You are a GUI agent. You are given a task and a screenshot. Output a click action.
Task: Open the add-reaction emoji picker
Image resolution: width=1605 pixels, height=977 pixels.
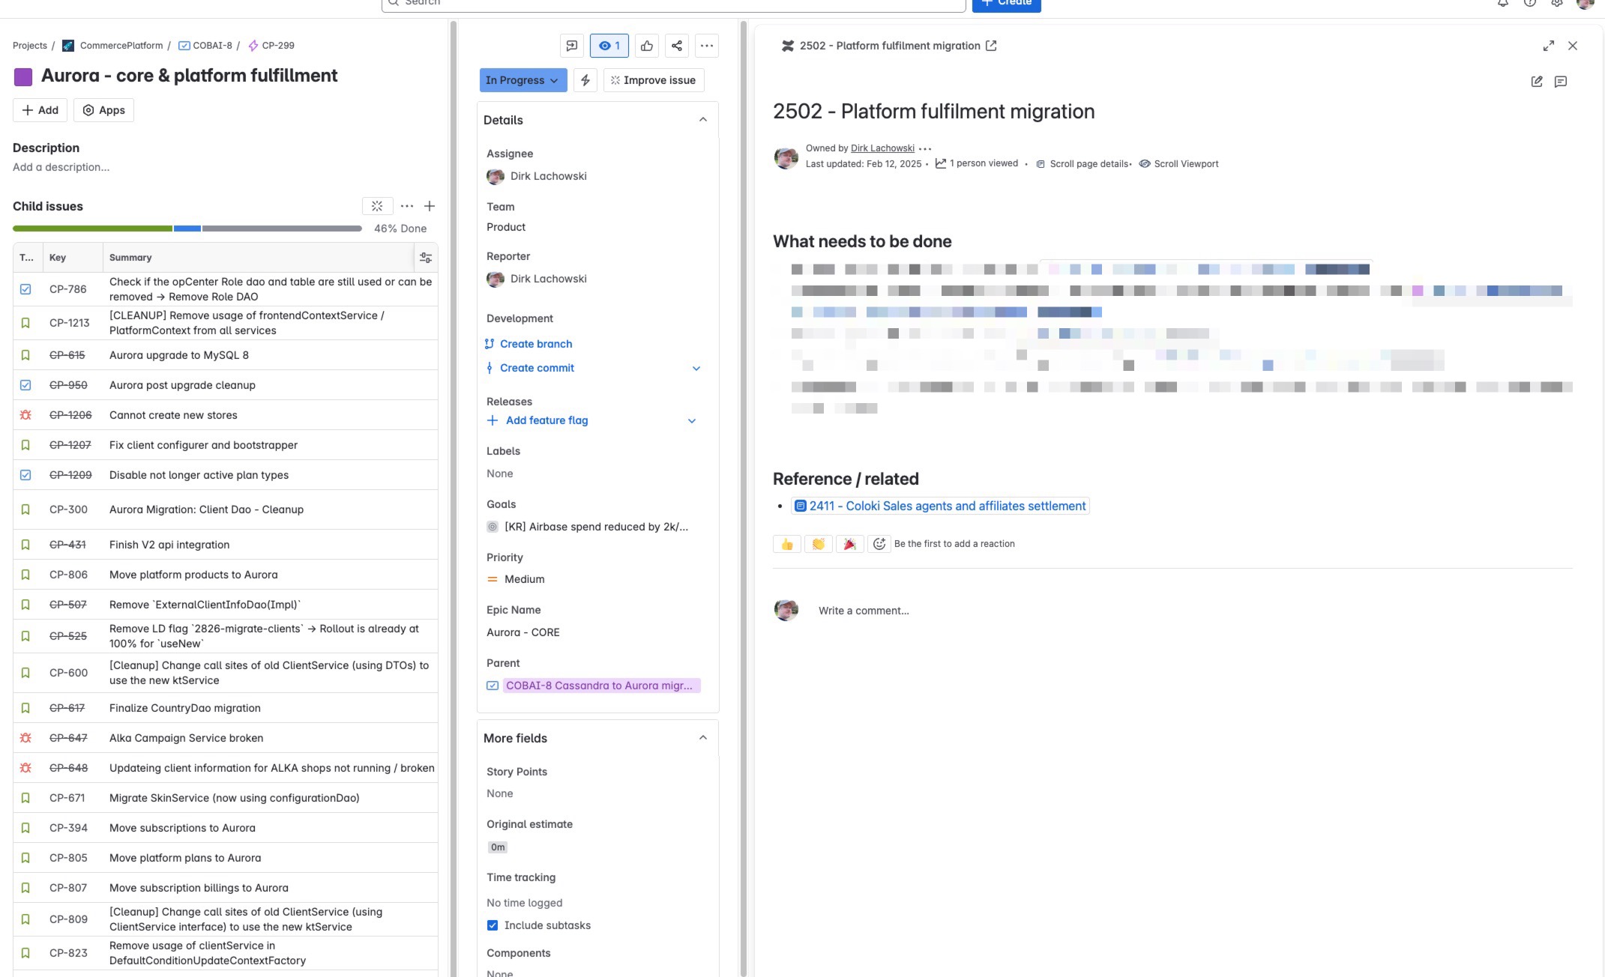point(879,544)
